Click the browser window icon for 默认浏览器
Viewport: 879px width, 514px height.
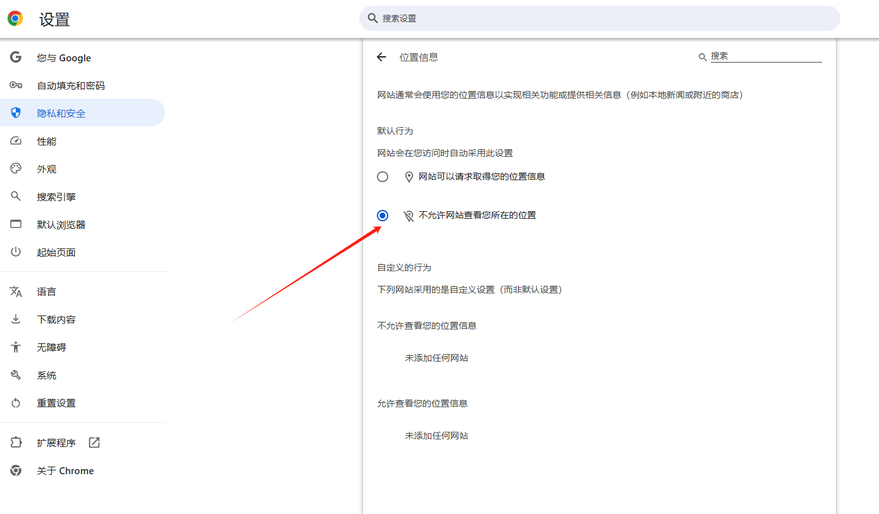coord(16,224)
